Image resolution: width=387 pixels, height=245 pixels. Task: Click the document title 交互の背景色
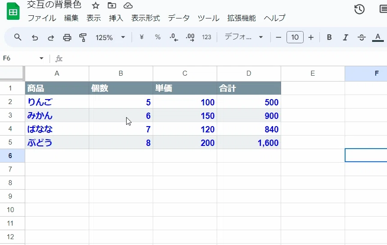click(54, 5)
